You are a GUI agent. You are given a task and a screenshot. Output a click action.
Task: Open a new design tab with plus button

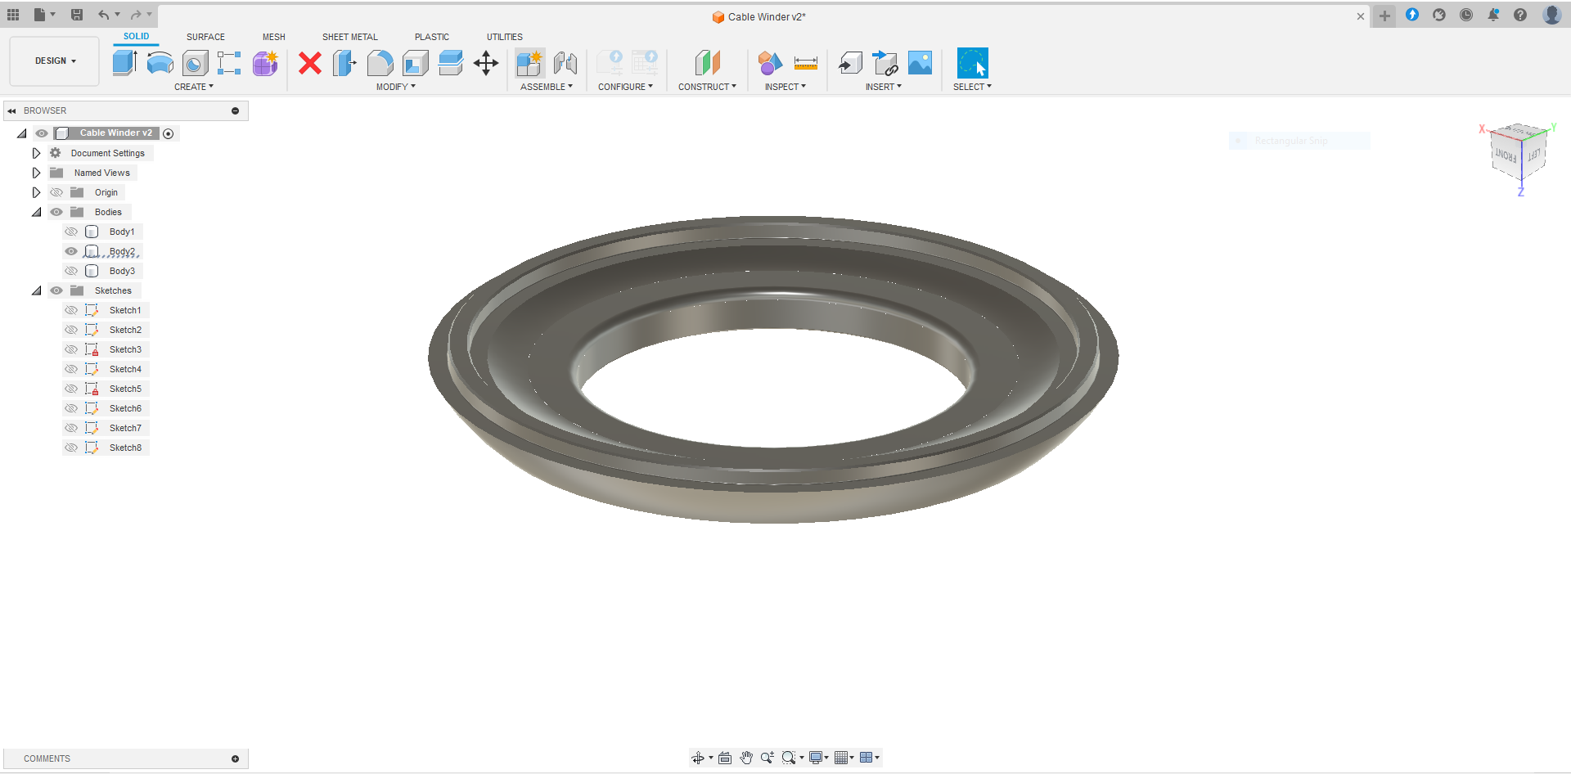1384,16
